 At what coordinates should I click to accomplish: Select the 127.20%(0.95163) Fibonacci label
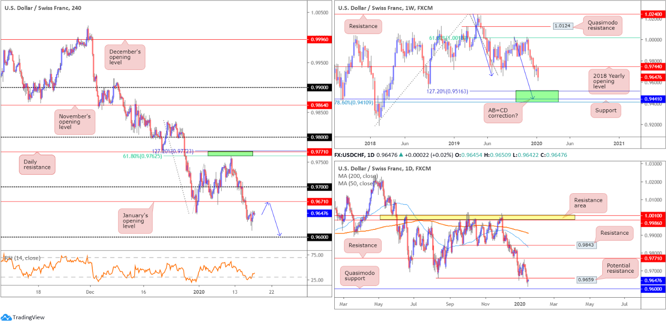(448, 92)
